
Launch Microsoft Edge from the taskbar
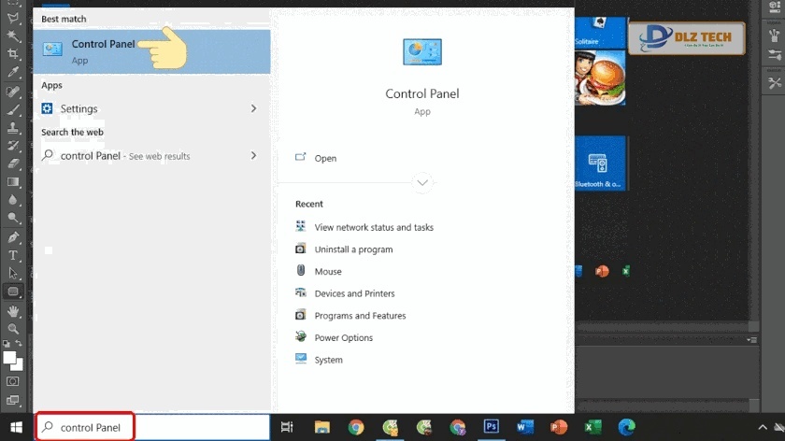(x=625, y=427)
